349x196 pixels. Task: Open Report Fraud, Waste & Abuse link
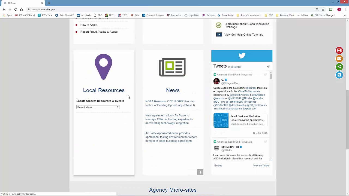(x=99, y=32)
